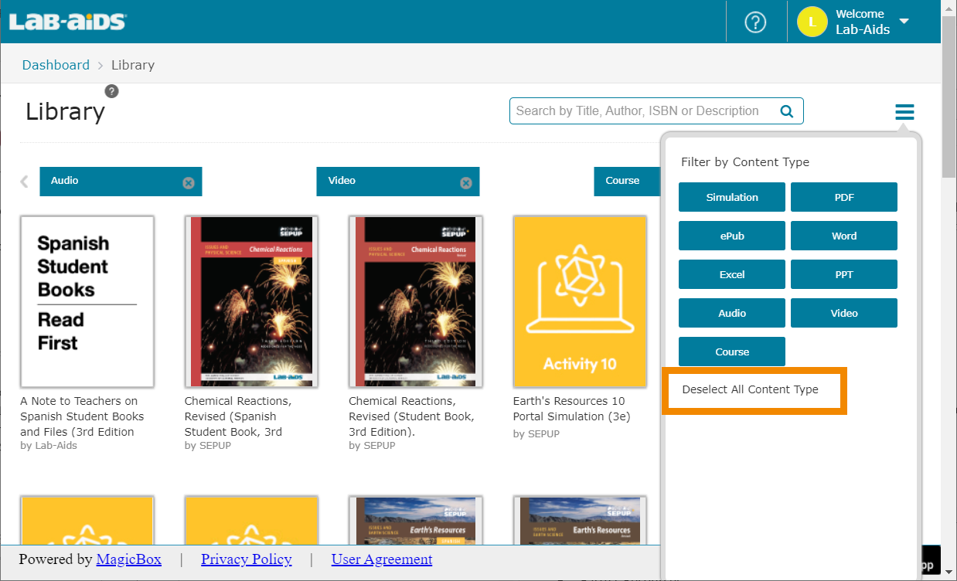This screenshot has height=581, width=957.
Task: Open the hamburger filter menu icon
Action: click(904, 112)
